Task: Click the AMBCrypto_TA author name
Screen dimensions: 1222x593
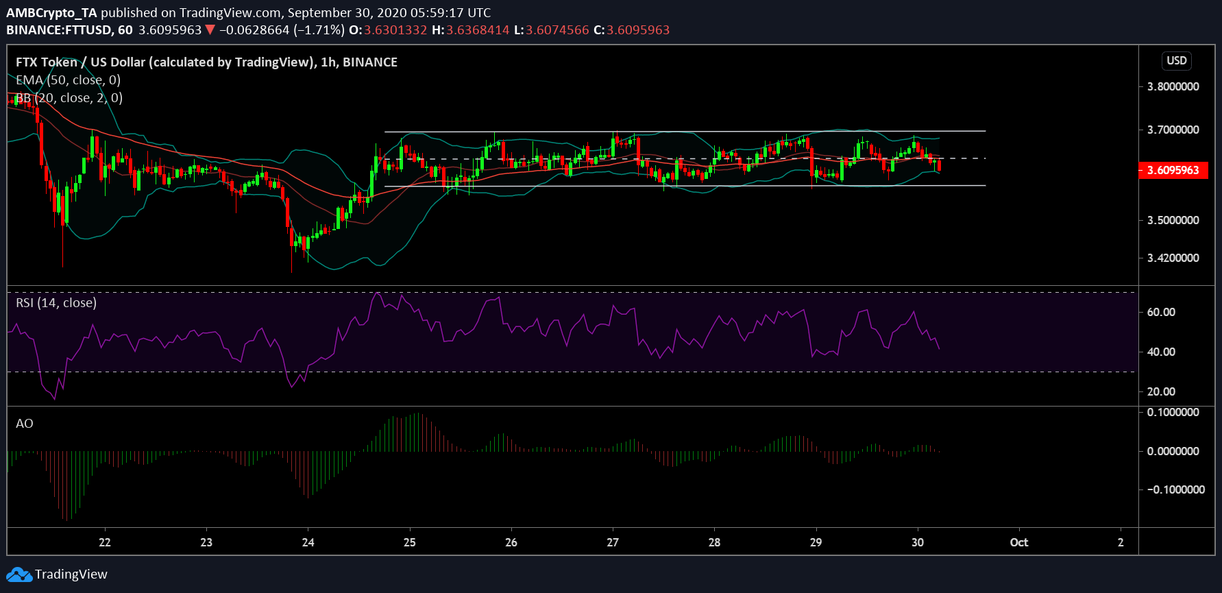Action: point(52,13)
